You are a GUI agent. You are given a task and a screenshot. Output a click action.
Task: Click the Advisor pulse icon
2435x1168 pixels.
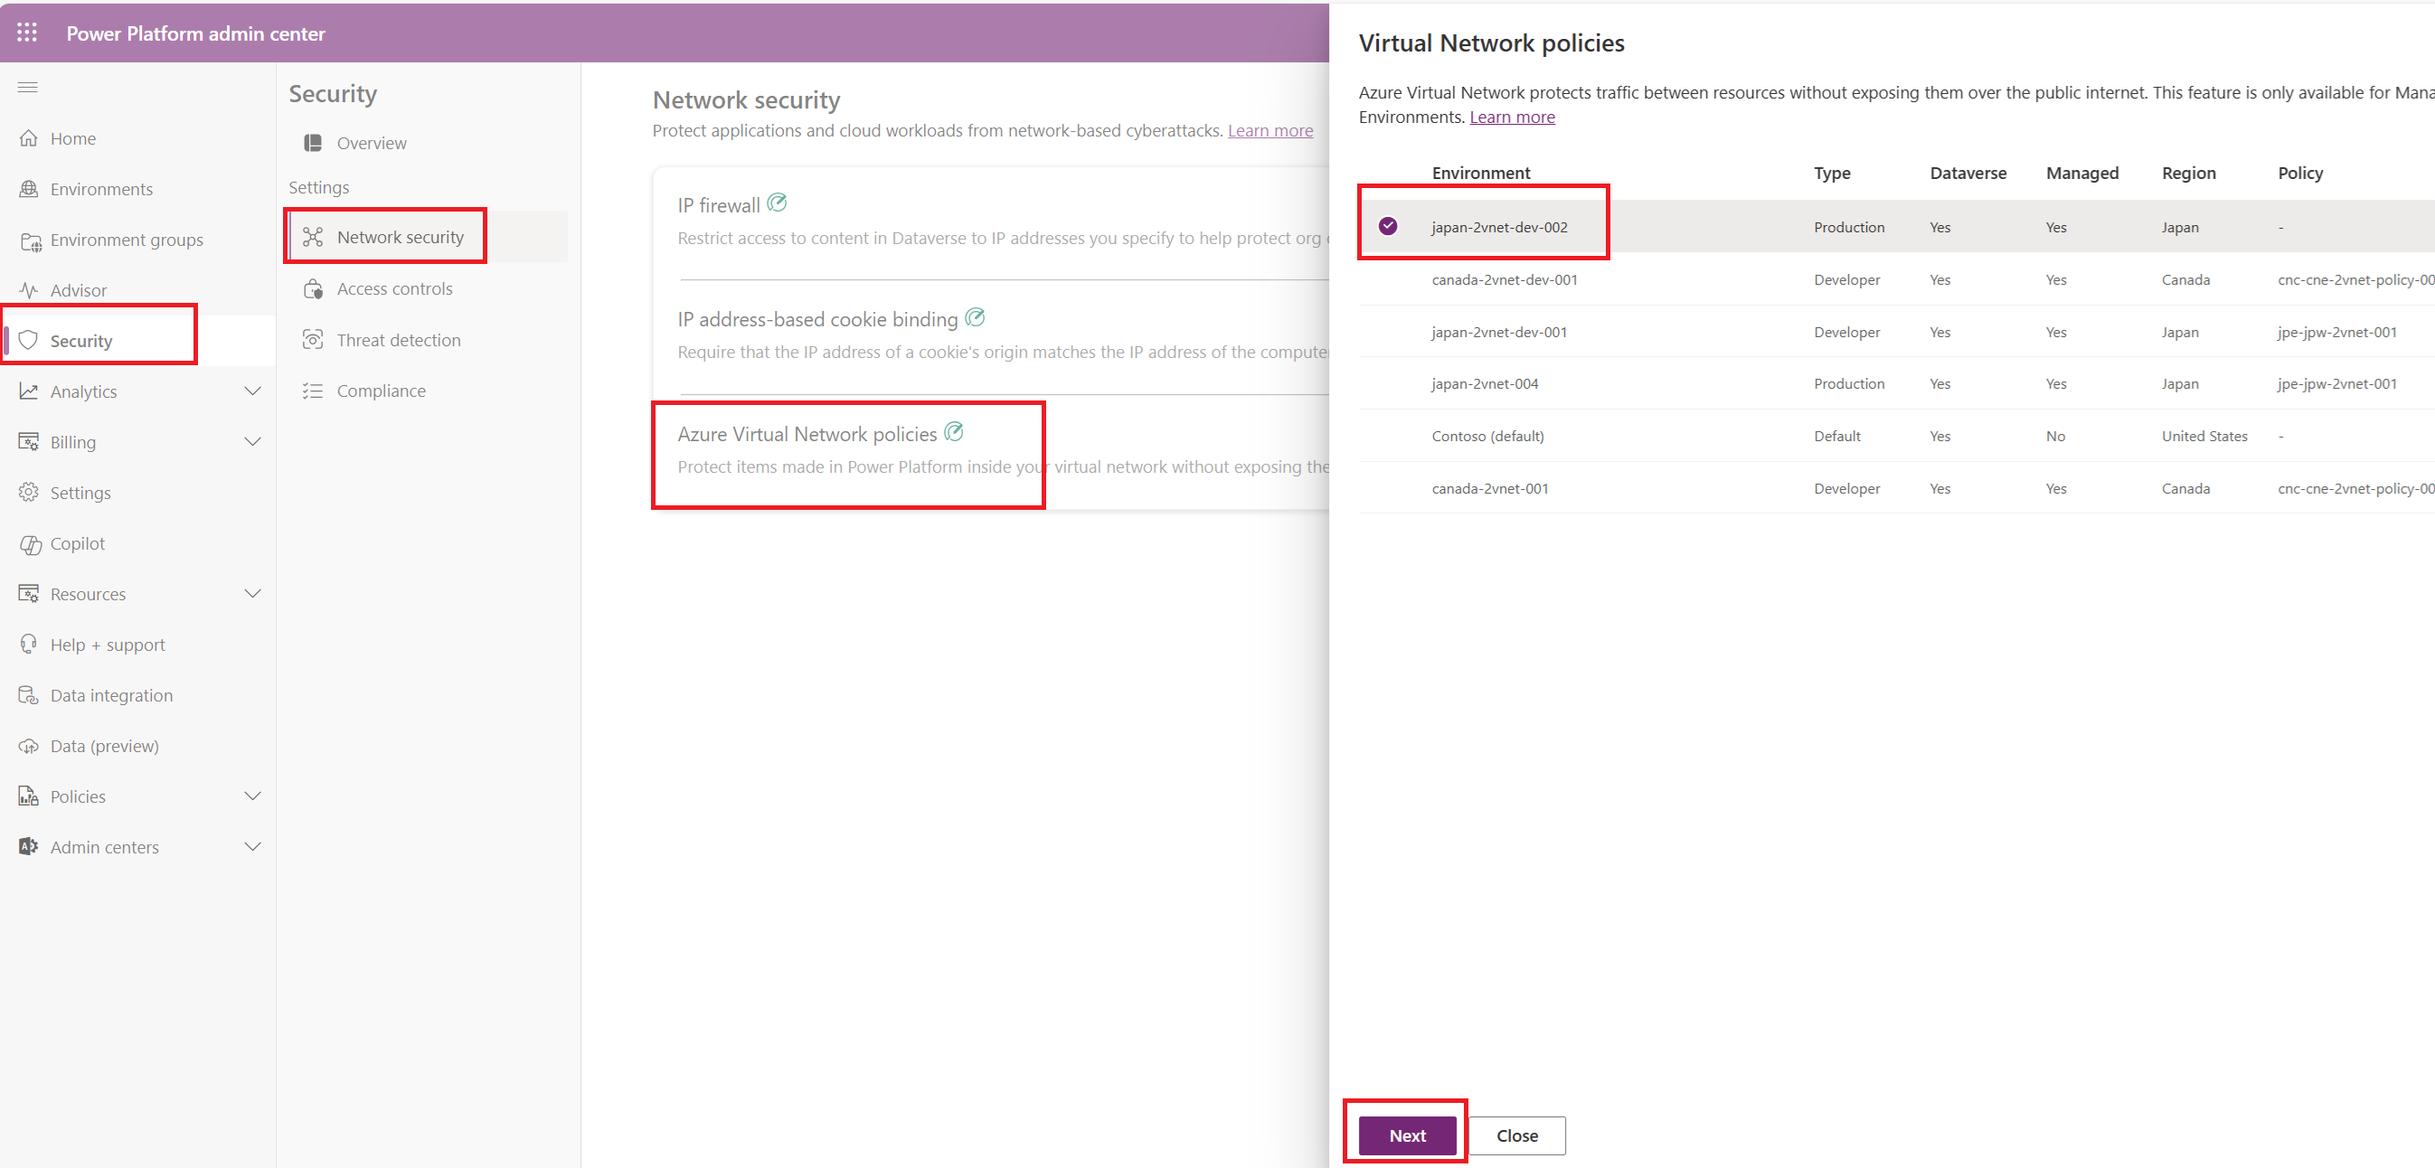pyautogui.click(x=29, y=290)
